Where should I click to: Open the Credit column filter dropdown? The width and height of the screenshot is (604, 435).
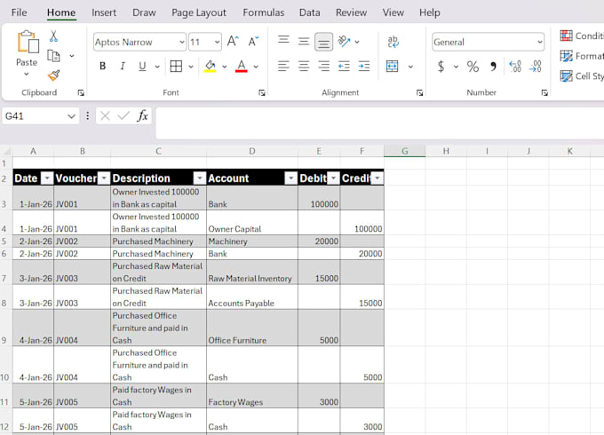tap(377, 178)
